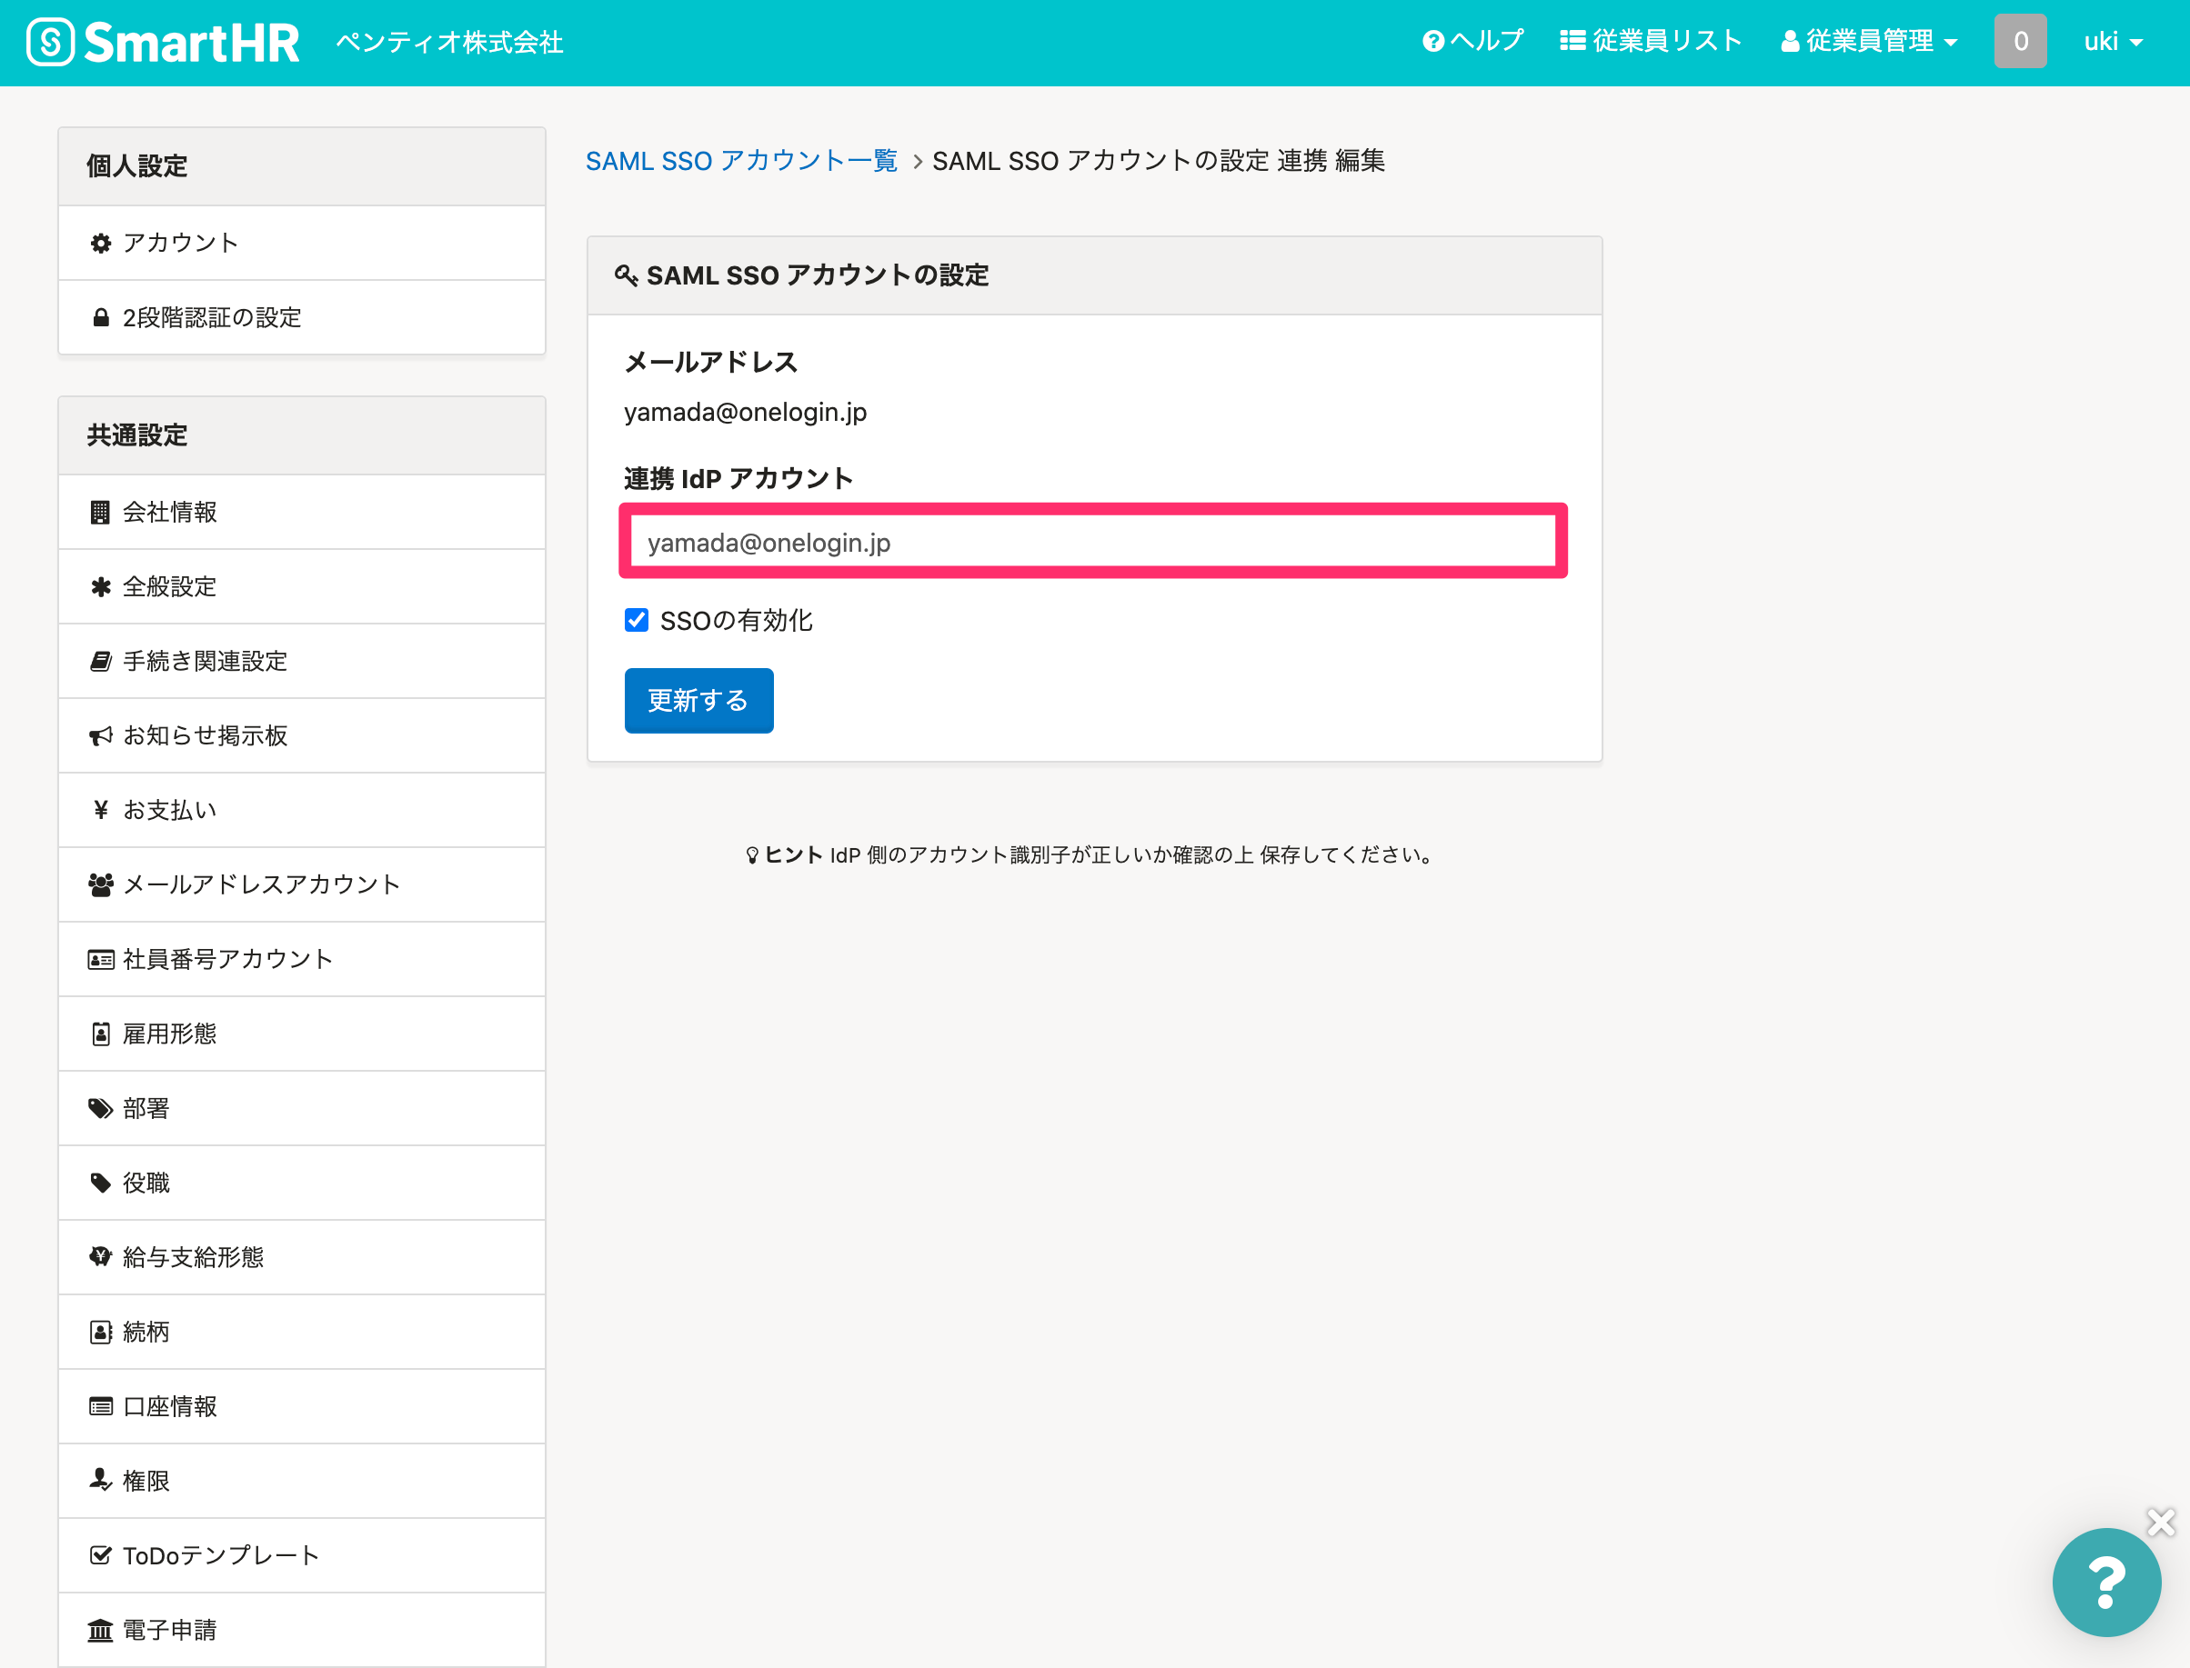Open 2段階認証の設定 menu item

click(x=302, y=318)
